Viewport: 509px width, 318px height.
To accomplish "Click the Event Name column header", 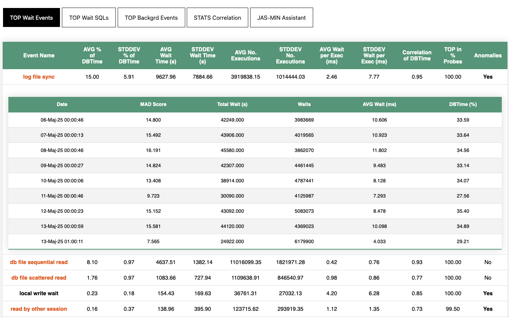I will [x=39, y=55].
